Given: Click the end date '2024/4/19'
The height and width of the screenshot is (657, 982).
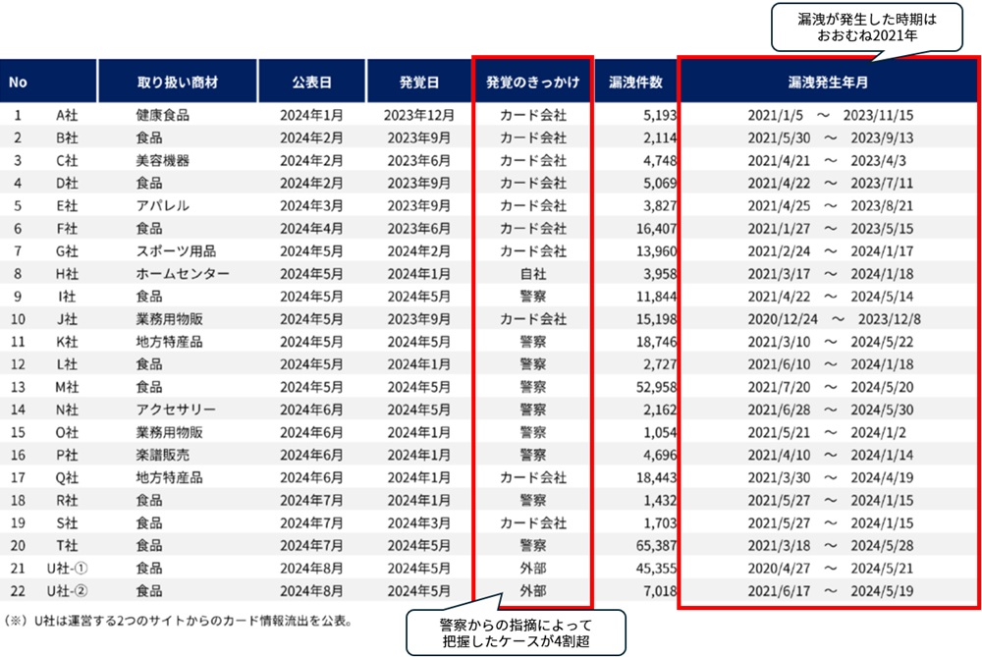Looking at the screenshot, I should (882, 477).
